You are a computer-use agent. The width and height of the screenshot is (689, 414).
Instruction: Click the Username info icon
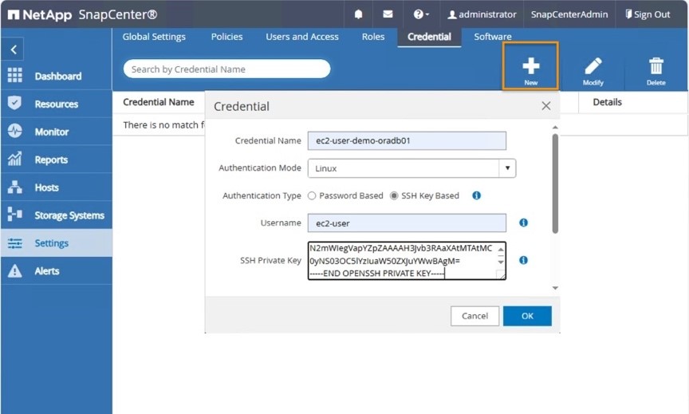523,223
